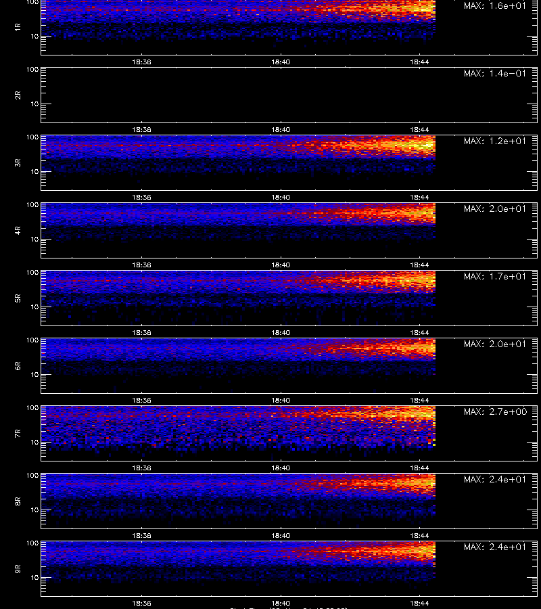
Task: Click the 18:44 tick label under 3R
Action: point(419,198)
